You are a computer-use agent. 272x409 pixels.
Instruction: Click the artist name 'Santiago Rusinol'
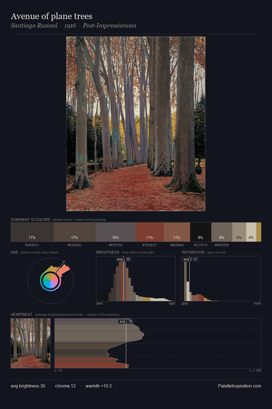34,26
